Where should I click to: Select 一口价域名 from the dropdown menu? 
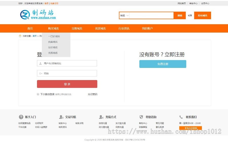coord(54,36)
